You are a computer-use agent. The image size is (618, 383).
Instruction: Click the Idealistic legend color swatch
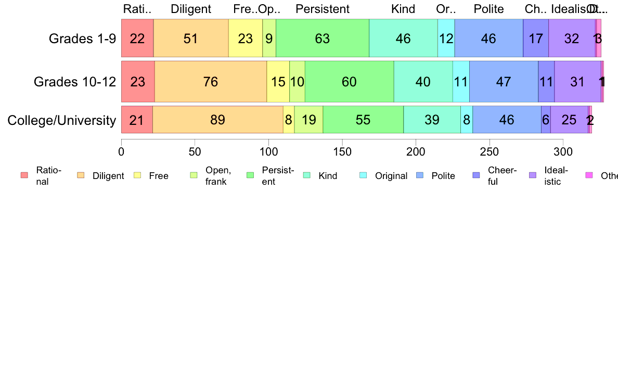click(x=532, y=175)
